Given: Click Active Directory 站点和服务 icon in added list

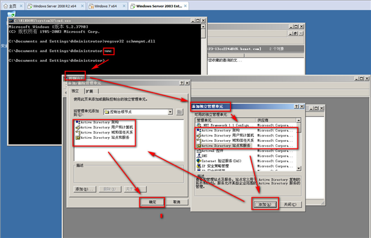Looking at the screenshot, I should point(78,138).
